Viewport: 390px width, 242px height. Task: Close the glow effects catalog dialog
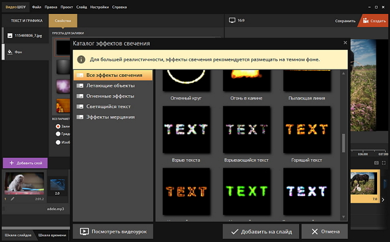click(345, 43)
